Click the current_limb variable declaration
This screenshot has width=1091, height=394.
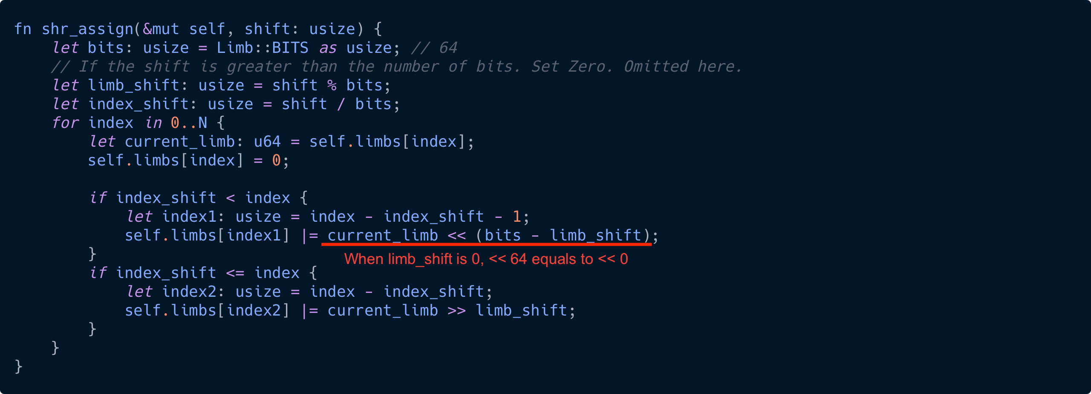tap(179, 142)
